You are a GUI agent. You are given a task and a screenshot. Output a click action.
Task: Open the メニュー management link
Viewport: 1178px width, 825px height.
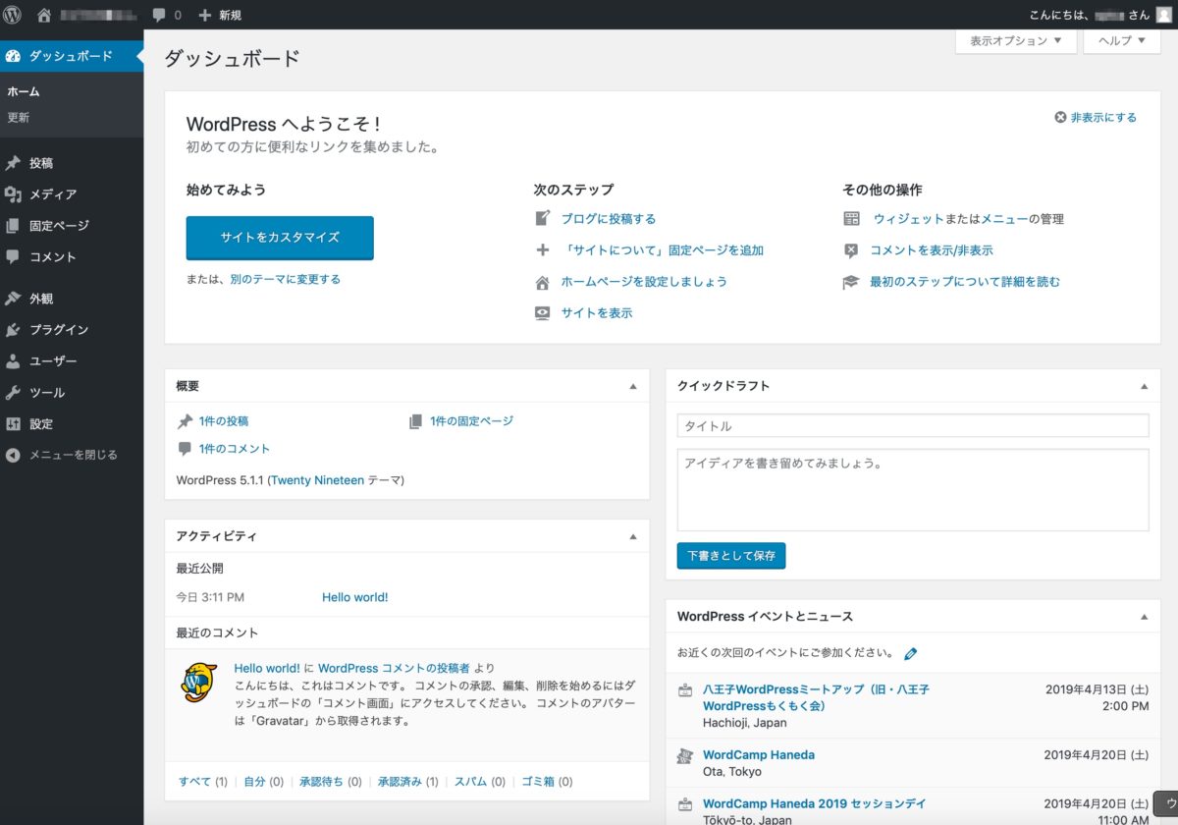click(x=1004, y=219)
